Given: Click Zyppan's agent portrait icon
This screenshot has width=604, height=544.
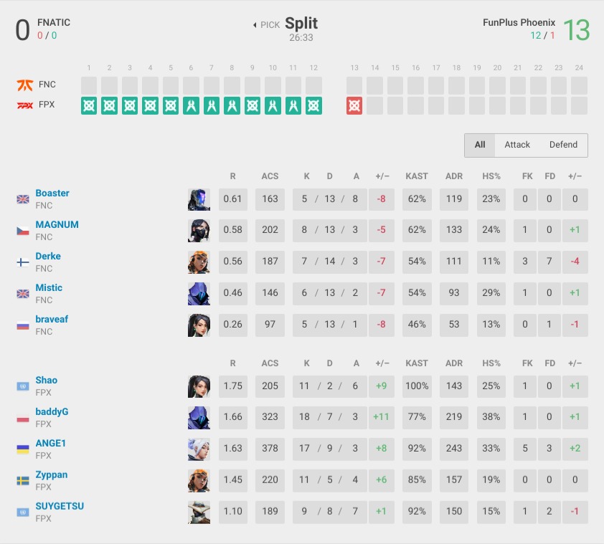Looking at the screenshot, I should (x=199, y=481).
